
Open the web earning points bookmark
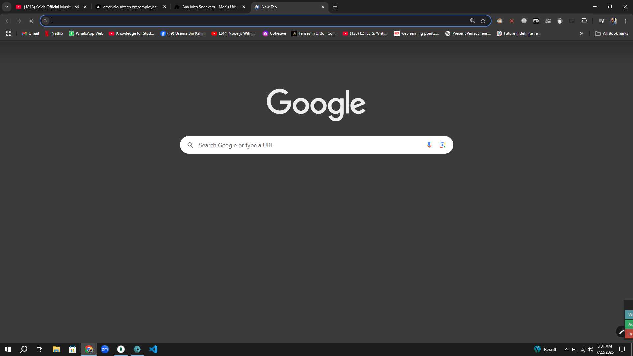click(x=416, y=33)
